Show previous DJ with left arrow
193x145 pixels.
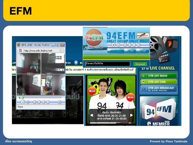[x=91, y=115]
